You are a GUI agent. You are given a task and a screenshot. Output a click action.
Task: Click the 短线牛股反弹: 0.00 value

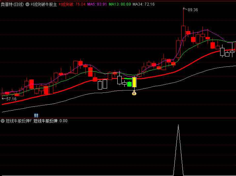50,121
